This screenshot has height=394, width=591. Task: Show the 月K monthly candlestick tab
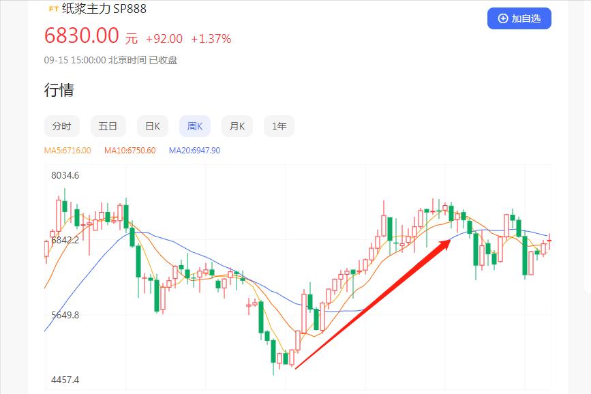(x=237, y=126)
